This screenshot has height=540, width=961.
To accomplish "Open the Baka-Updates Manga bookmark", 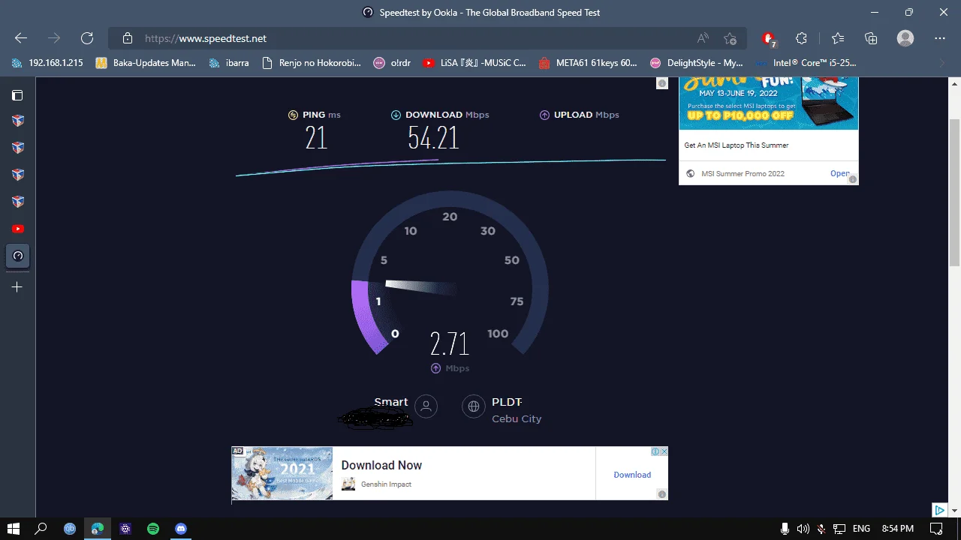I will (x=146, y=63).
